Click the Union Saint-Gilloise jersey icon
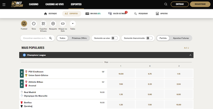The width and height of the screenshot is (213, 109). [26, 75]
